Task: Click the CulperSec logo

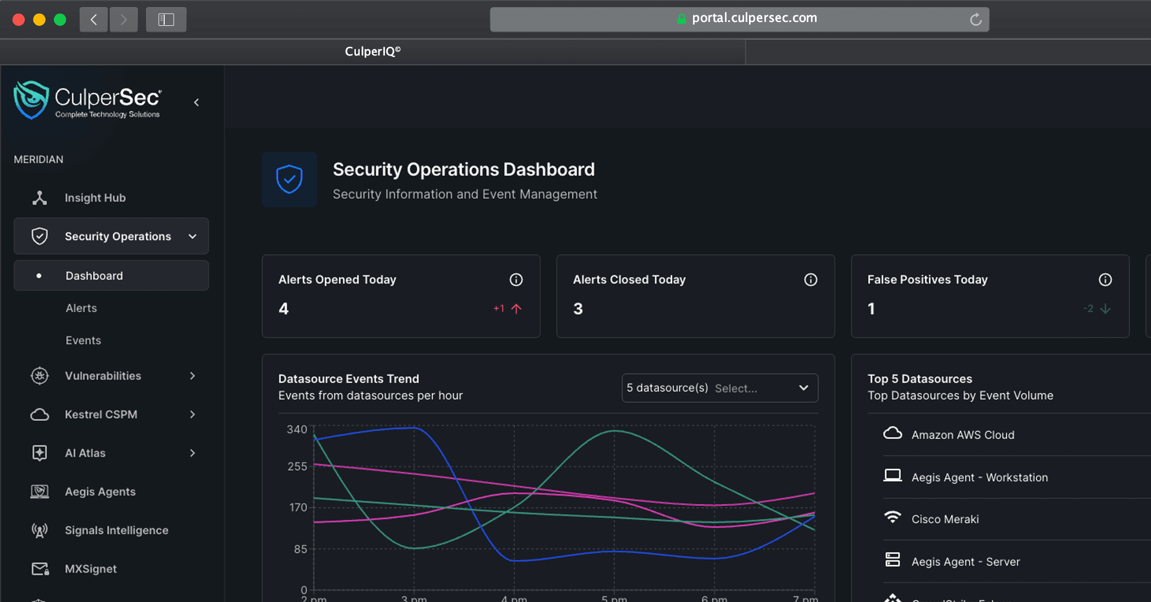Action: click(87, 100)
